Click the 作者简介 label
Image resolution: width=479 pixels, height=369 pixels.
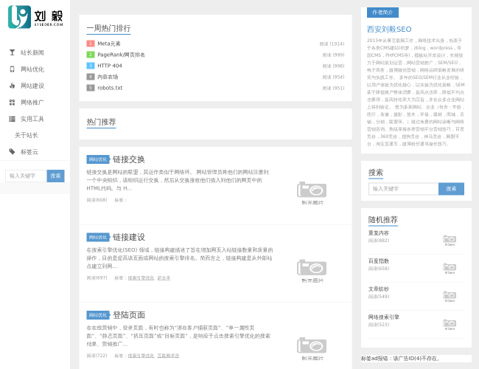(x=382, y=13)
